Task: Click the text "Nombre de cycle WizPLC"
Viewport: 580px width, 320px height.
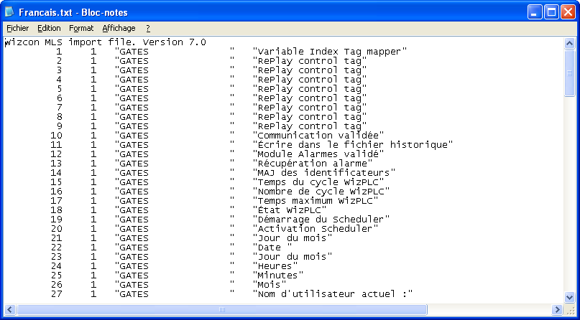Action: tap(321, 192)
